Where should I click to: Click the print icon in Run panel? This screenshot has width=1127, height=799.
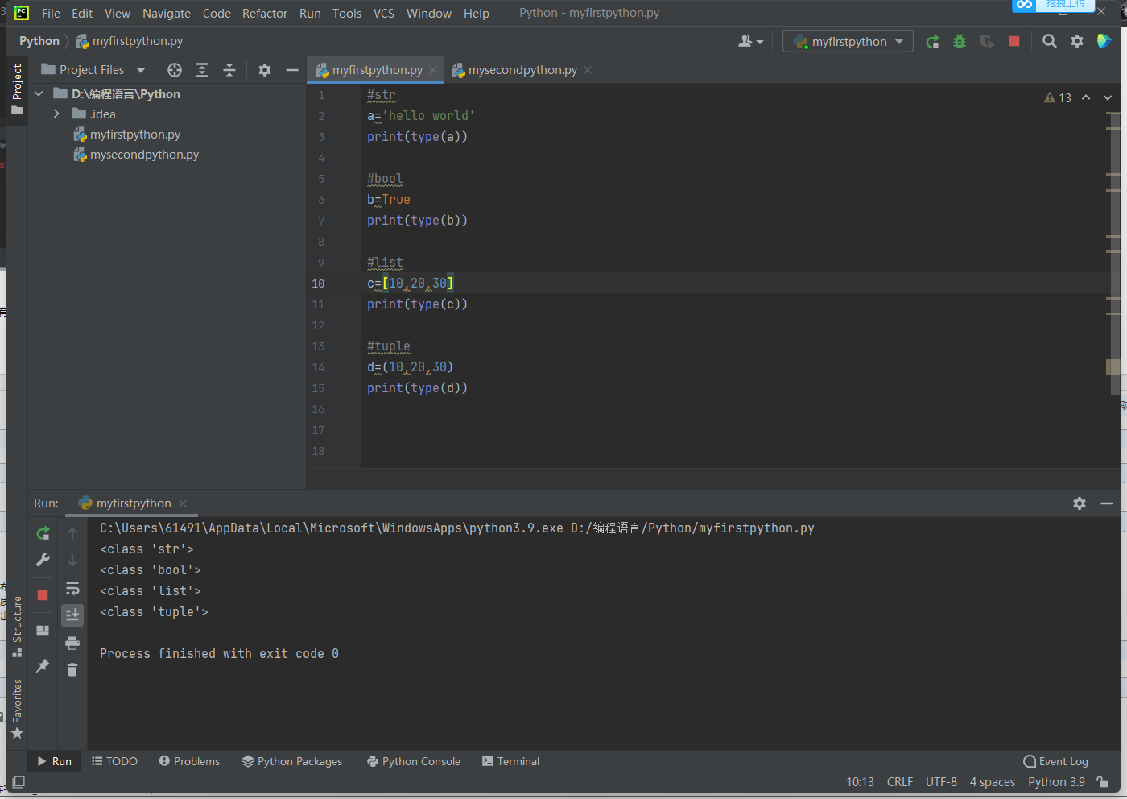tap(72, 643)
